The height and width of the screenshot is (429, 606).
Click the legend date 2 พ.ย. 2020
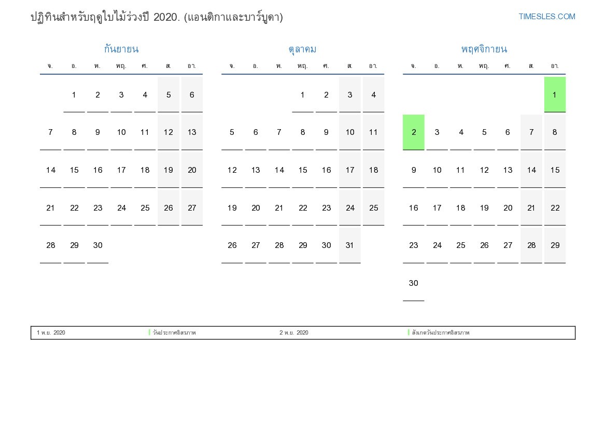[x=294, y=333]
